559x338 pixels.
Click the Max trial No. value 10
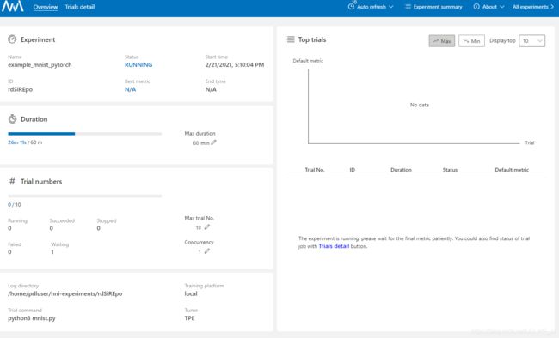(x=198, y=227)
